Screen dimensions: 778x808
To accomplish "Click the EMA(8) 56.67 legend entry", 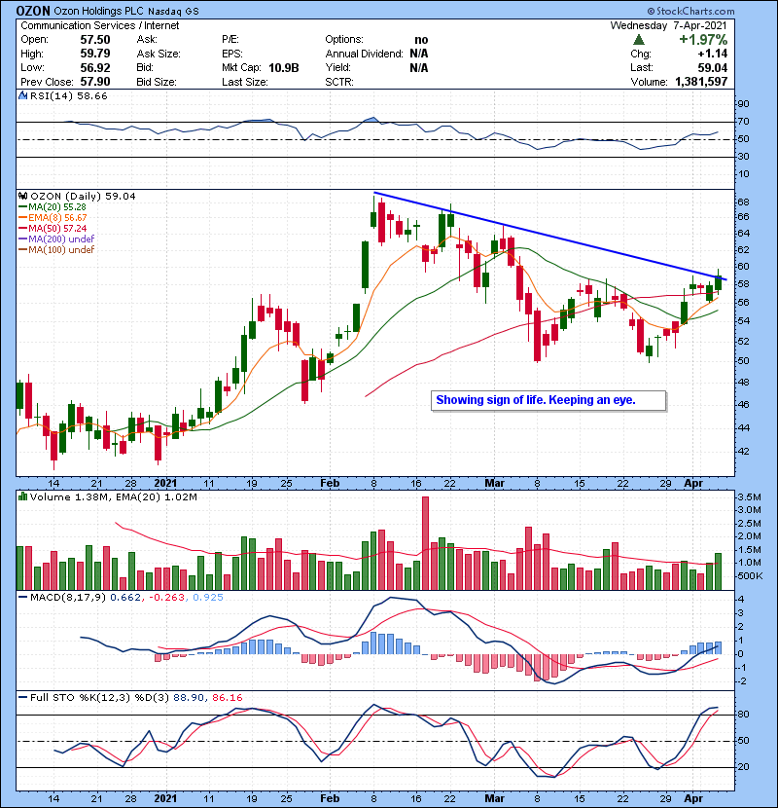I will [53, 218].
